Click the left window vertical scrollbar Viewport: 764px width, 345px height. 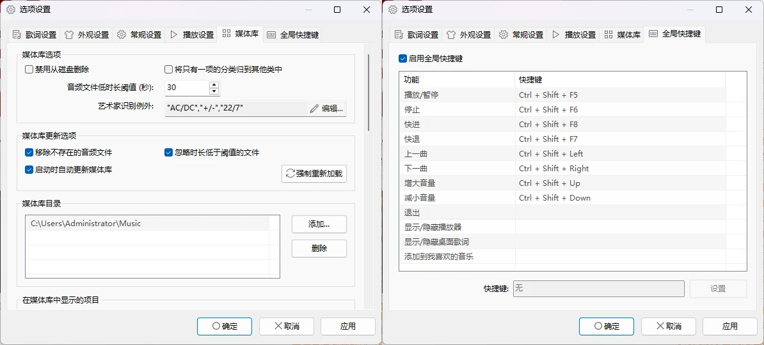[369, 93]
